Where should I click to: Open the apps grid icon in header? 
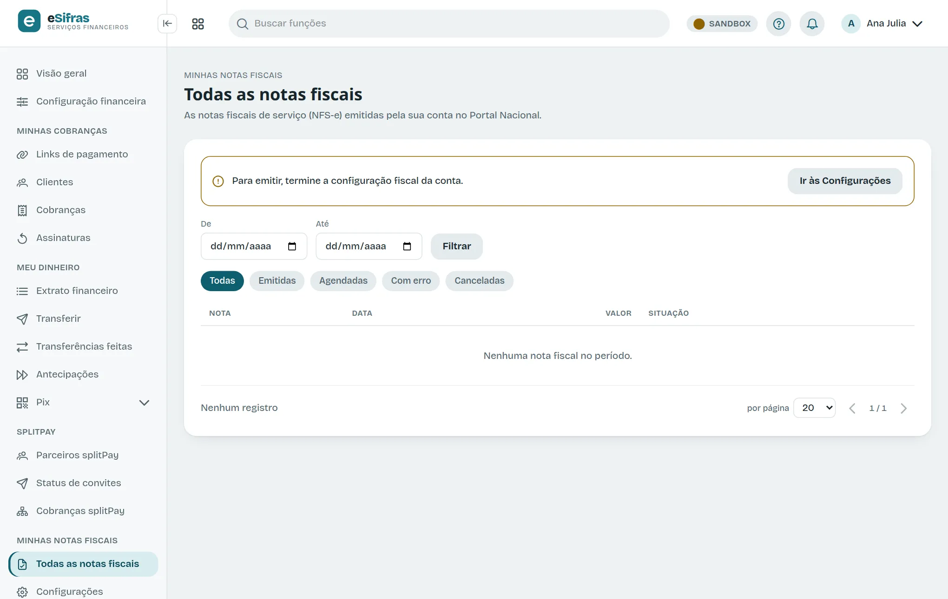[x=198, y=24]
